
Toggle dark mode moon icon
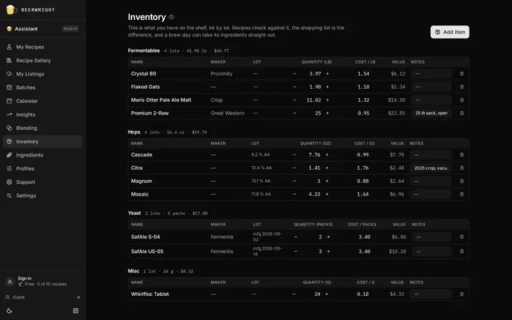tap(9, 311)
